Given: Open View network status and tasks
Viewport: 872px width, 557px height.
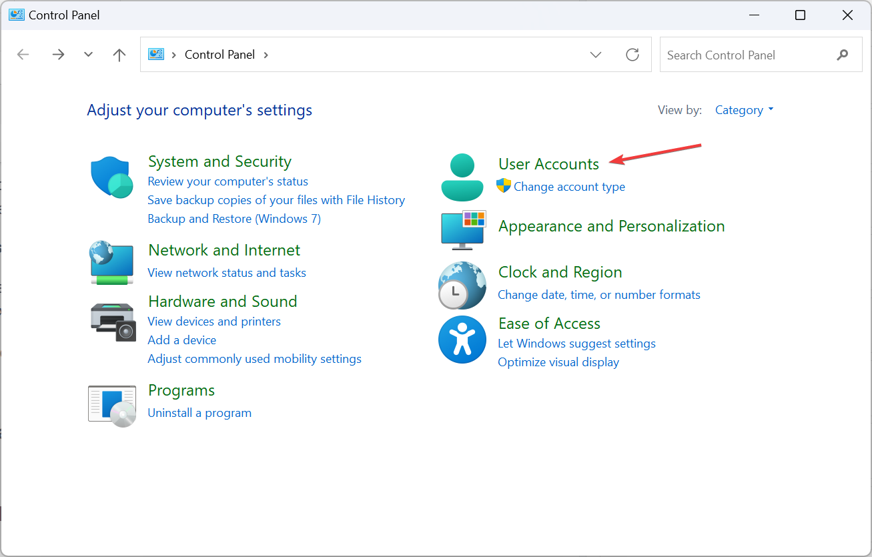Looking at the screenshot, I should 227,273.
